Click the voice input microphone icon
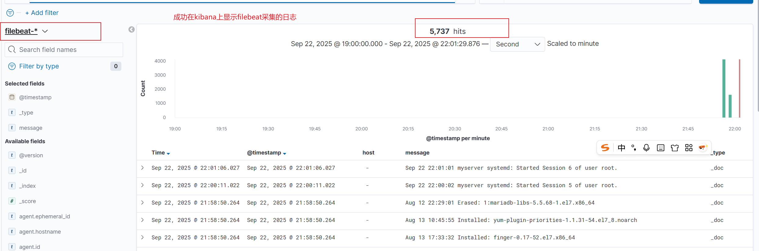Image resolution: width=759 pixels, height=251 pixels. [646, 148]
